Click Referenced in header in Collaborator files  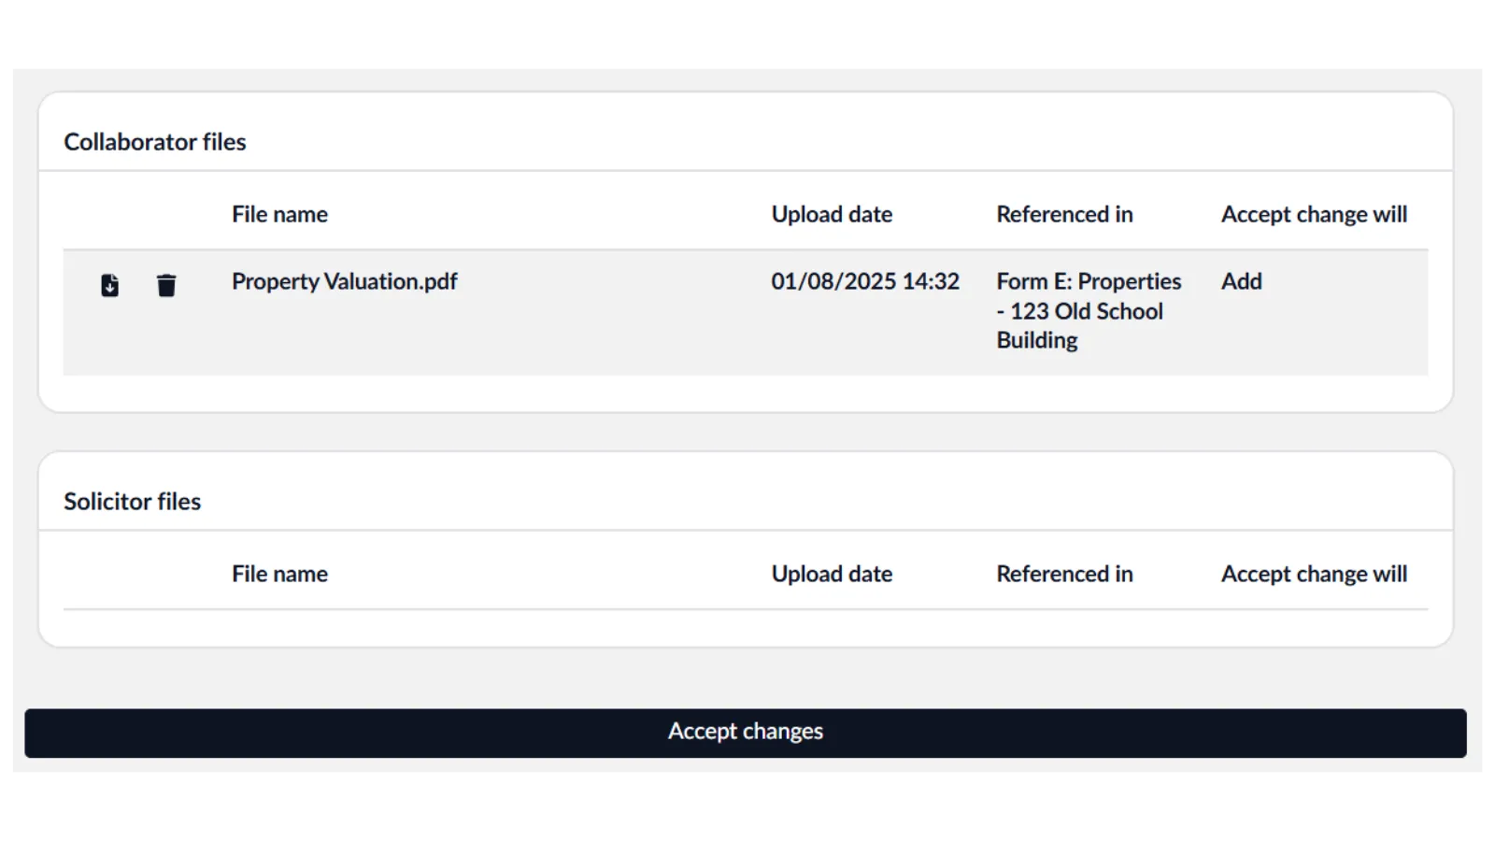coord(1064,214)
